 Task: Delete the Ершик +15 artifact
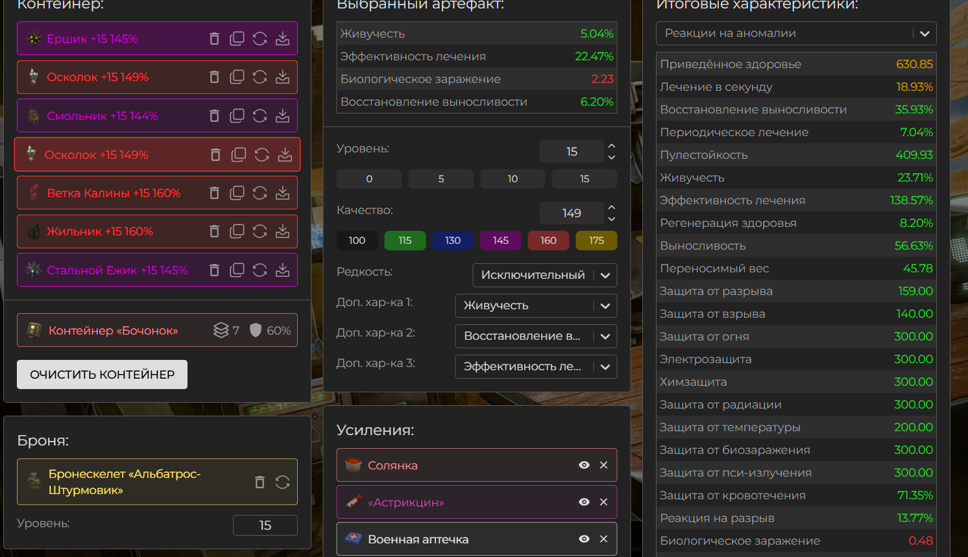click(214, 39)
